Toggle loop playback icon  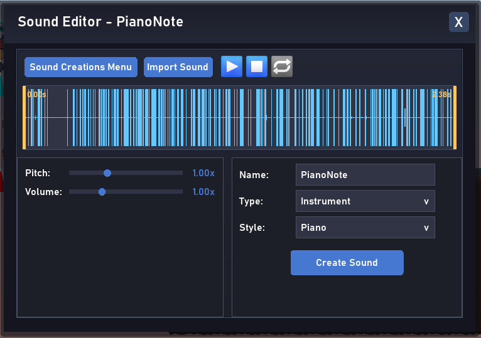click(282, 66)
